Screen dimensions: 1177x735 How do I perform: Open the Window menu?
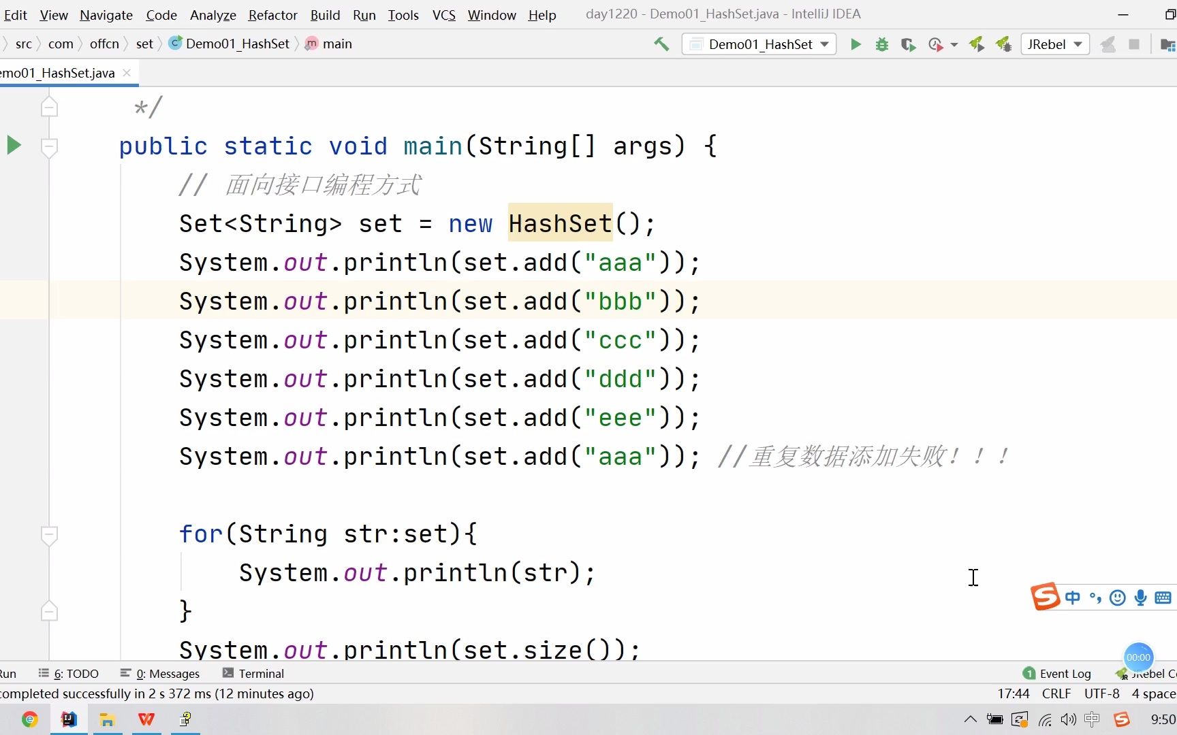click(x=492, y=15)
